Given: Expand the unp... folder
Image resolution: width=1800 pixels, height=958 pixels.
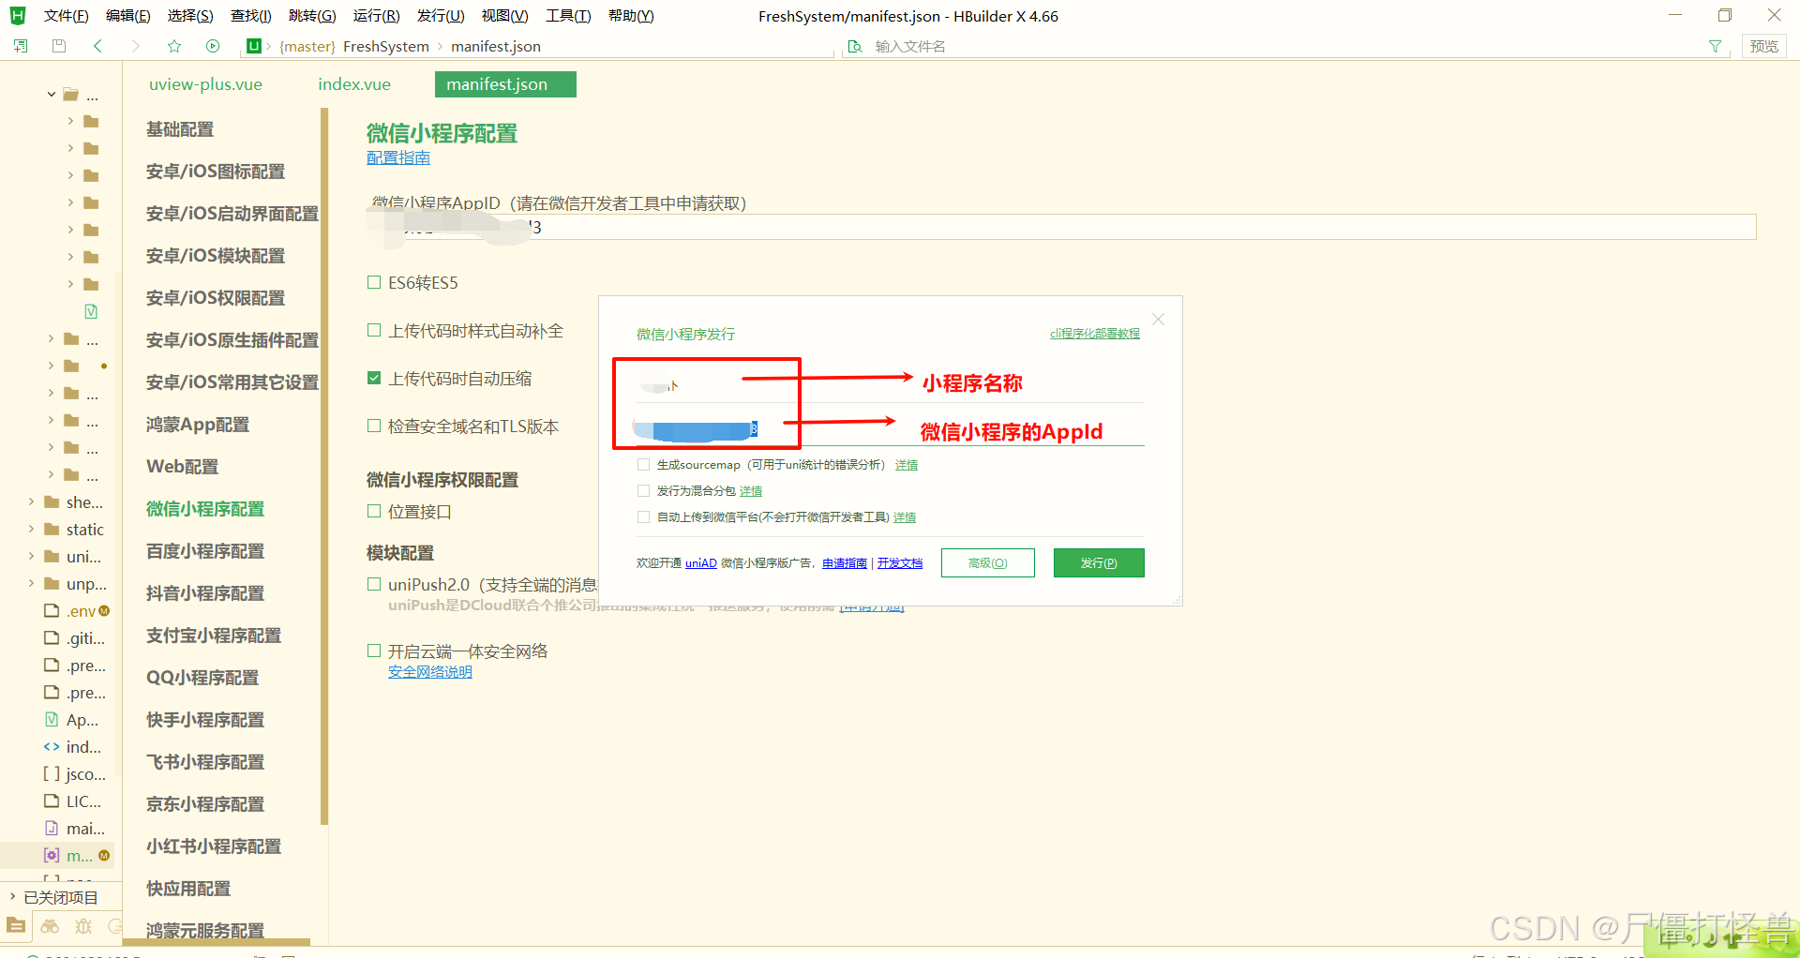Looking at the screenshot, I should tap(31, 584).
